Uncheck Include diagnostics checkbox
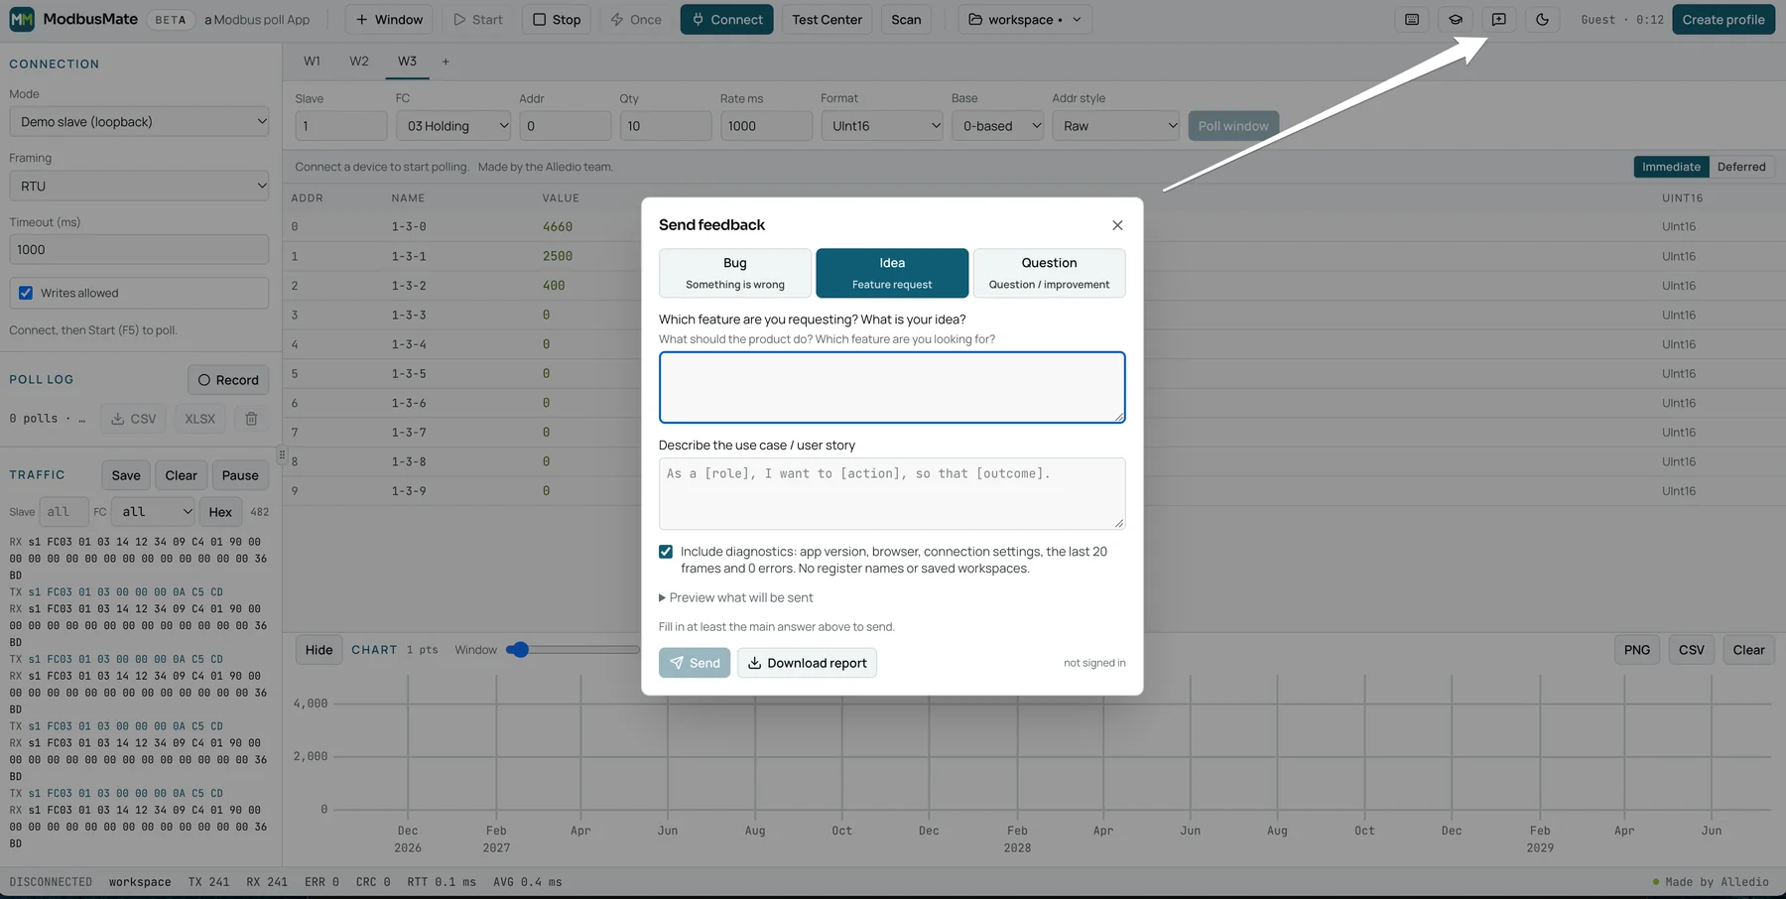 coord(666,552)
